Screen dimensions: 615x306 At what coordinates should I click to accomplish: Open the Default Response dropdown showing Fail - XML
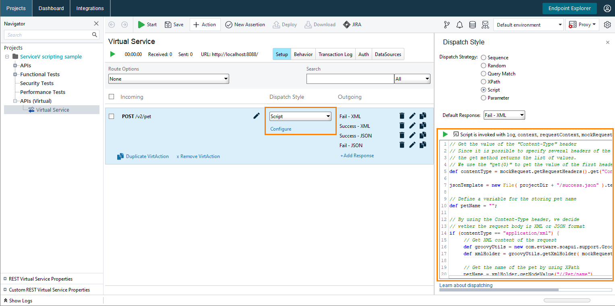point(504,115)
